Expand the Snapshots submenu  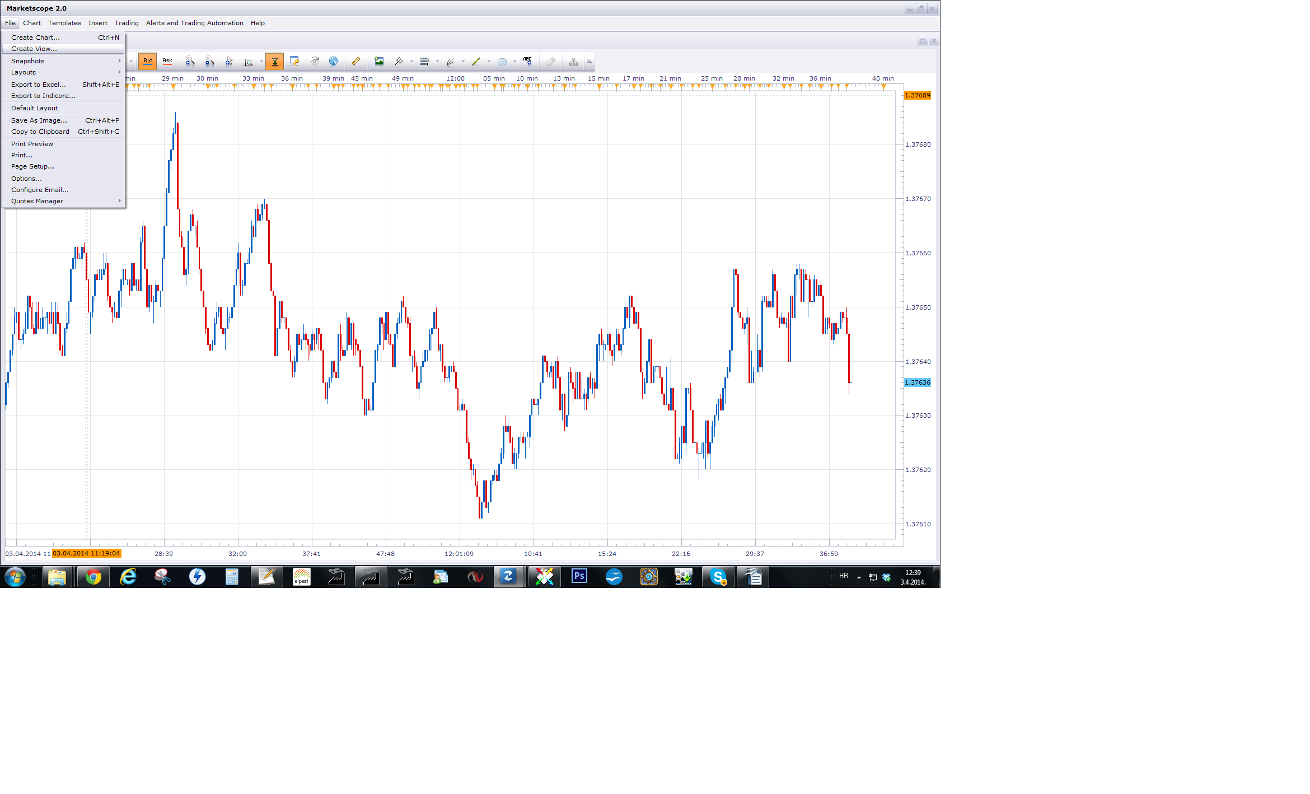click(x=64, y=61)
